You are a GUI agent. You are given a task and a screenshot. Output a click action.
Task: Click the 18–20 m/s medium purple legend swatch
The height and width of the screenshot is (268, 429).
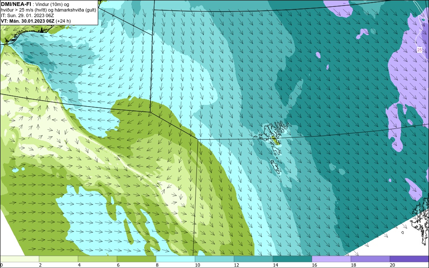(371, 259)
